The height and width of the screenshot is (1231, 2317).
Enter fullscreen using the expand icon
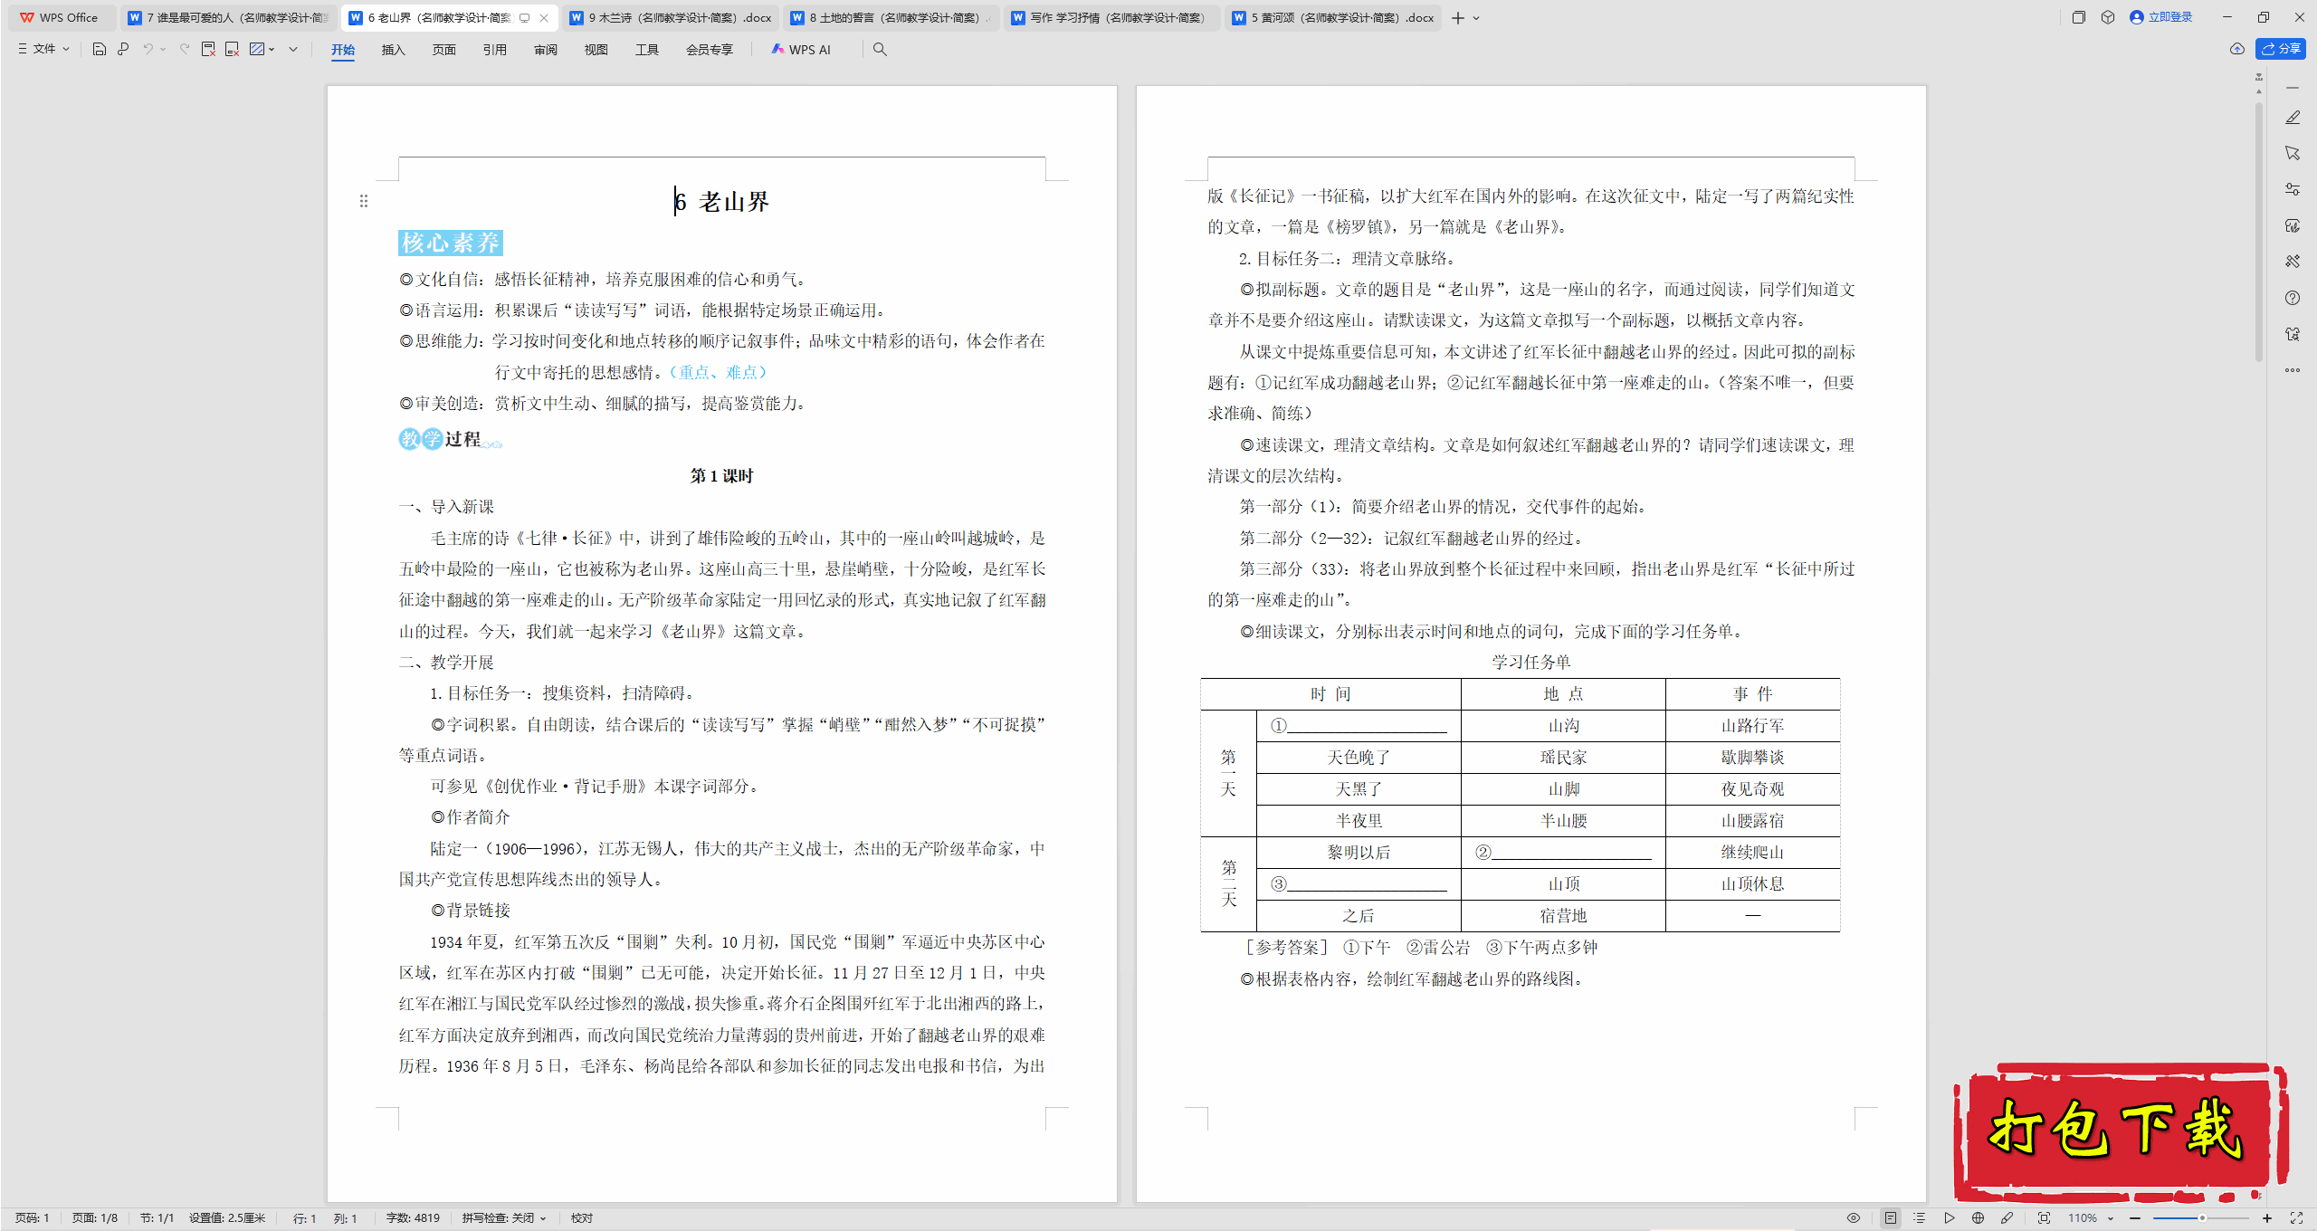pos(2296,1218)
